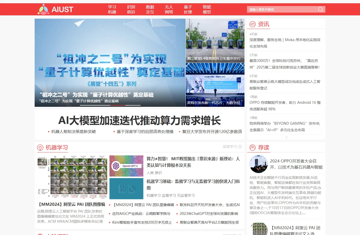
Task: Click the 5天前 timestamp
Action: [x=253, y=55]
